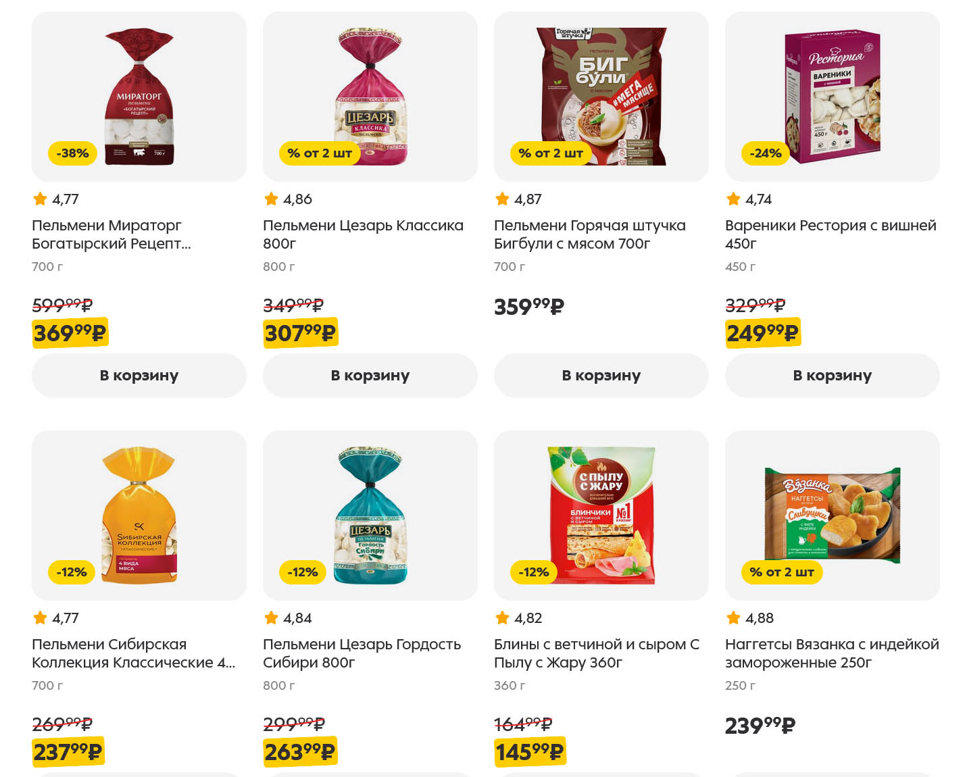Click the star rating 4,87 icon
The width and height of the screenshot is (967, 777).
pyautogui.click(x=502, y=199)
